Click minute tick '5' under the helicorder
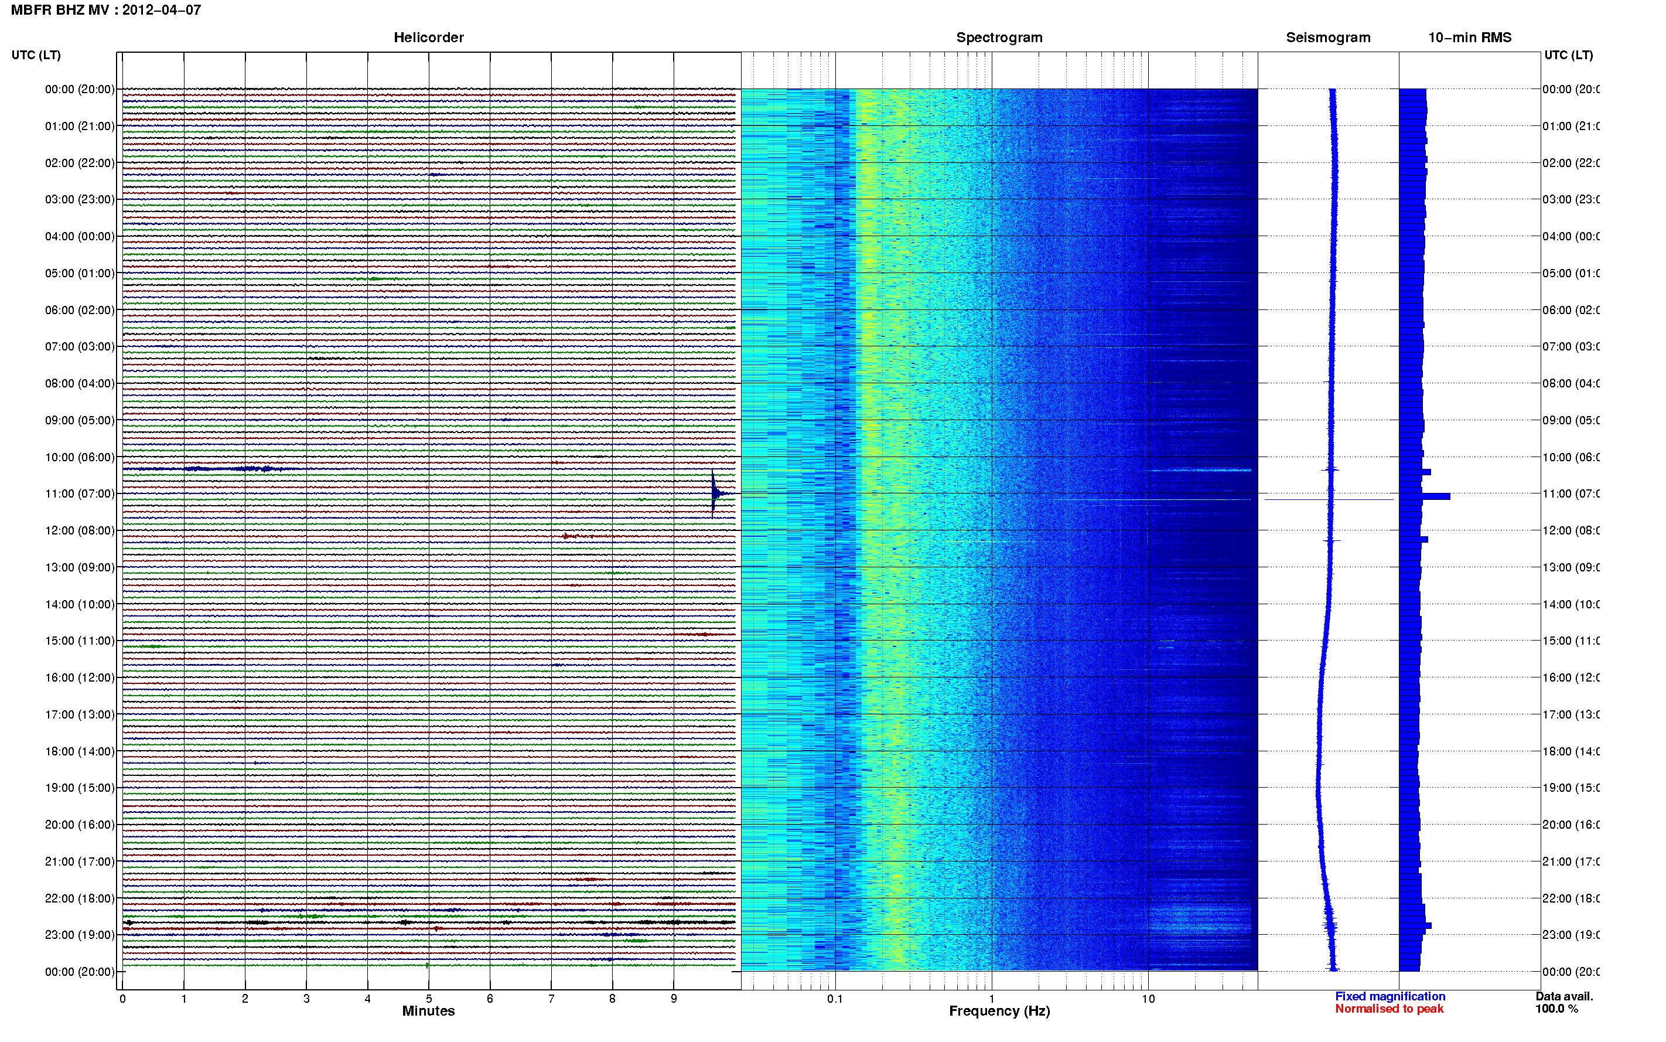Viewport: 1666px width, 1042px height. pyautogui.click(x=429, y=999)
